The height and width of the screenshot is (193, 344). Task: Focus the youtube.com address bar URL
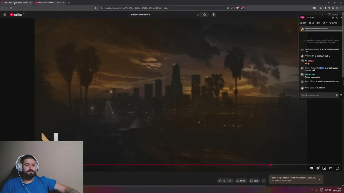click(x=137, y=8)
